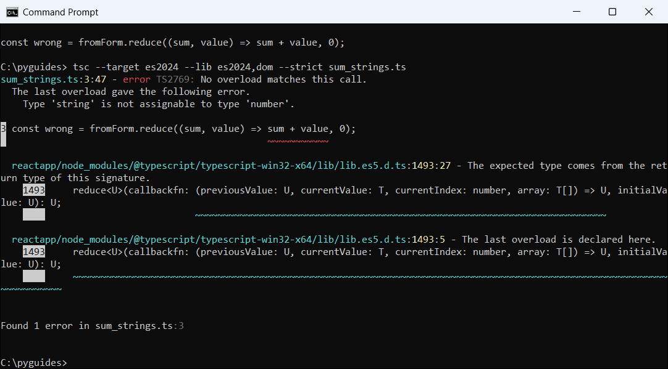668x369 pixels.
Task: Minimize the Command Prompt window
Action: [x=577, y=12]
